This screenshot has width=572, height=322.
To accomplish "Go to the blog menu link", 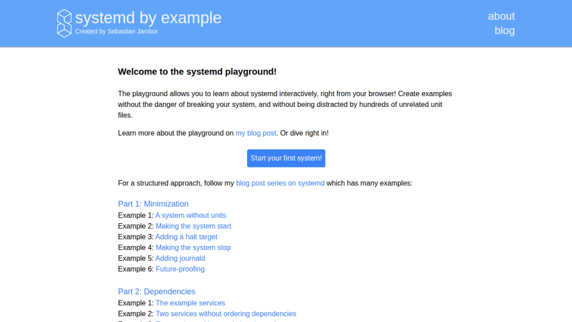I will [505, 30].
